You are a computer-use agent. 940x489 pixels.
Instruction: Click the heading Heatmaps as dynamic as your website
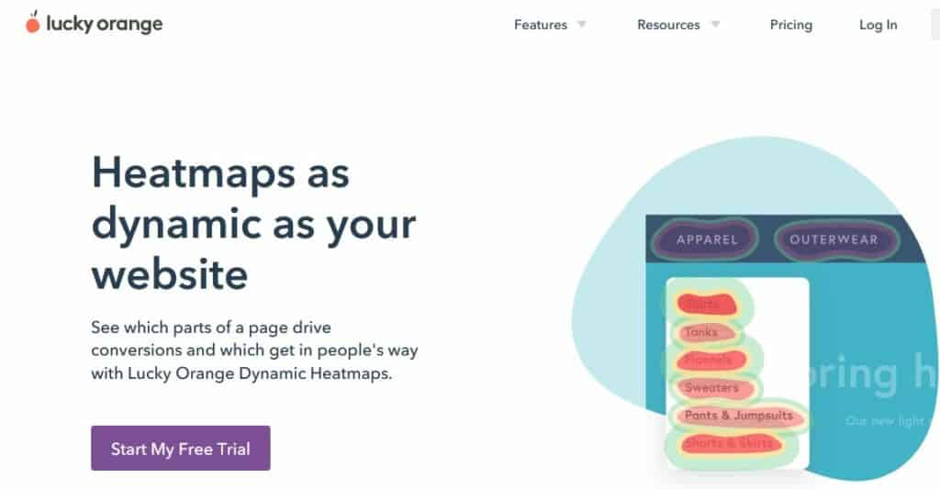pyautogui.click(x=254, y=224)
